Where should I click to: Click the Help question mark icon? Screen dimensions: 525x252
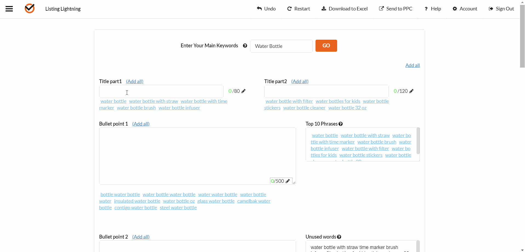pos(426,9)
